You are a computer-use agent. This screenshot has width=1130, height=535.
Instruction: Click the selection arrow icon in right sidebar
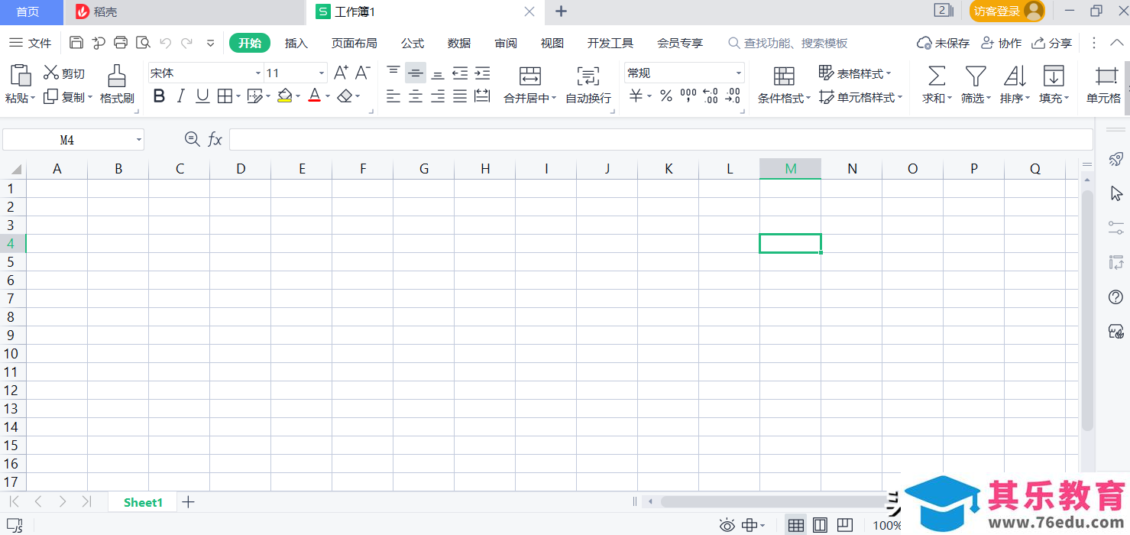(x=1116, y=193)
